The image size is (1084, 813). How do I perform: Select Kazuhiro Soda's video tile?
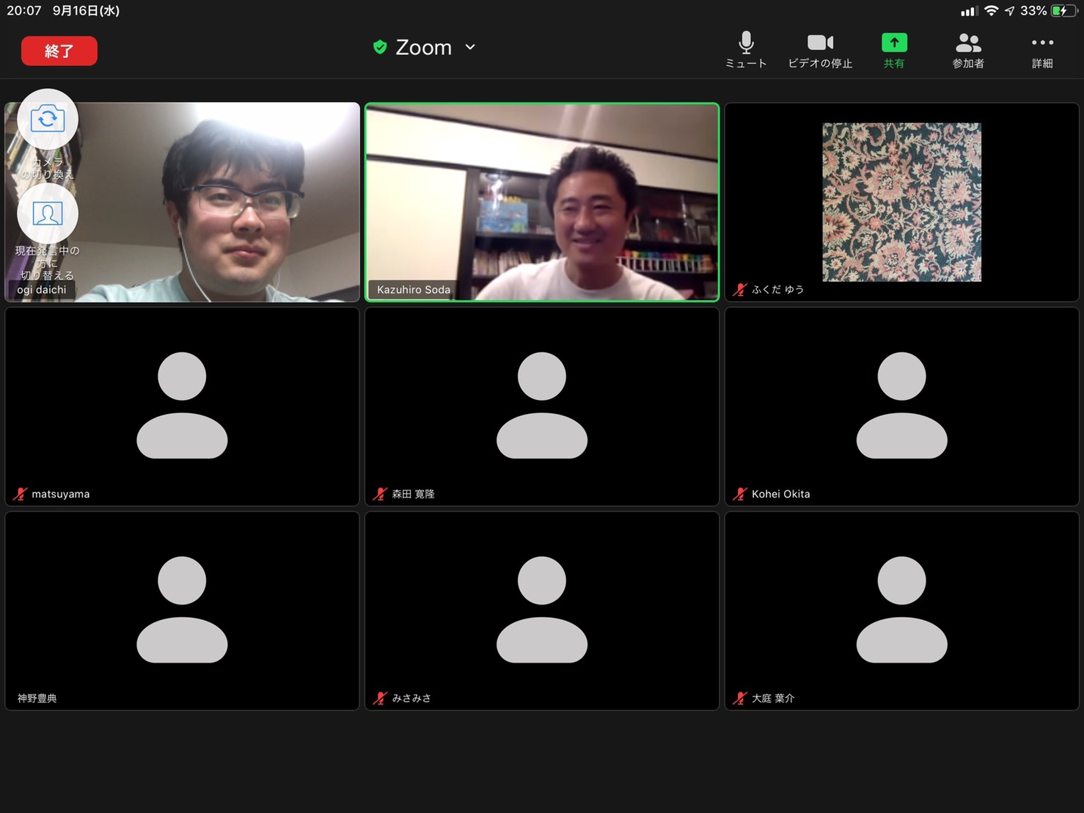coord(542,202)
